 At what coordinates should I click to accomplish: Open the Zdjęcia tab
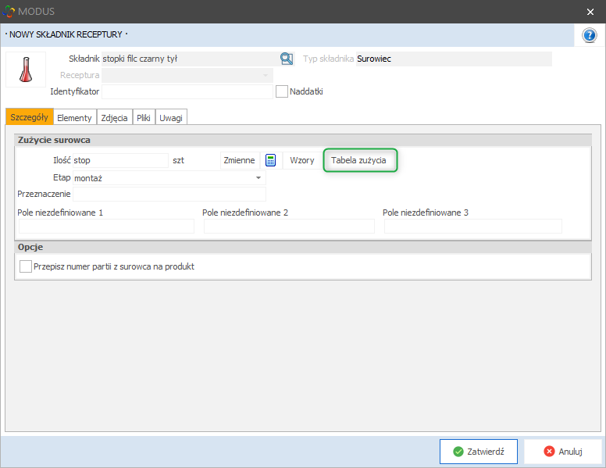114,117
